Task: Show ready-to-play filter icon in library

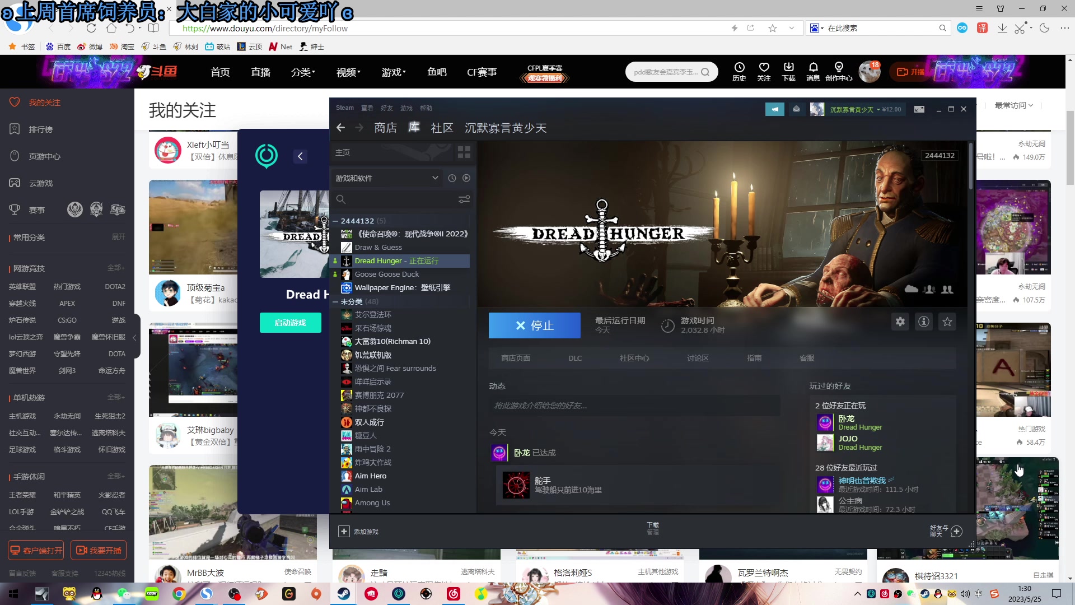Action: pyautogui.click(x=466, y=178)
